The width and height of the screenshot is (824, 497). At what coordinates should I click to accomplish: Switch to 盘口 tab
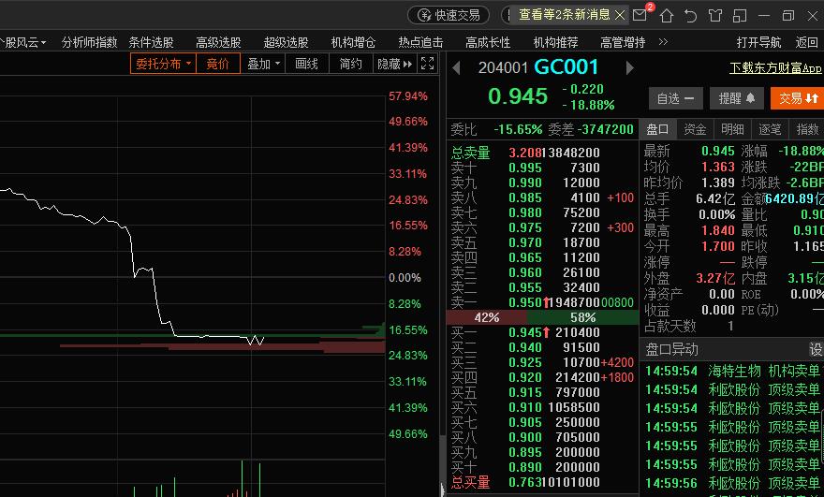coord(657,129)
